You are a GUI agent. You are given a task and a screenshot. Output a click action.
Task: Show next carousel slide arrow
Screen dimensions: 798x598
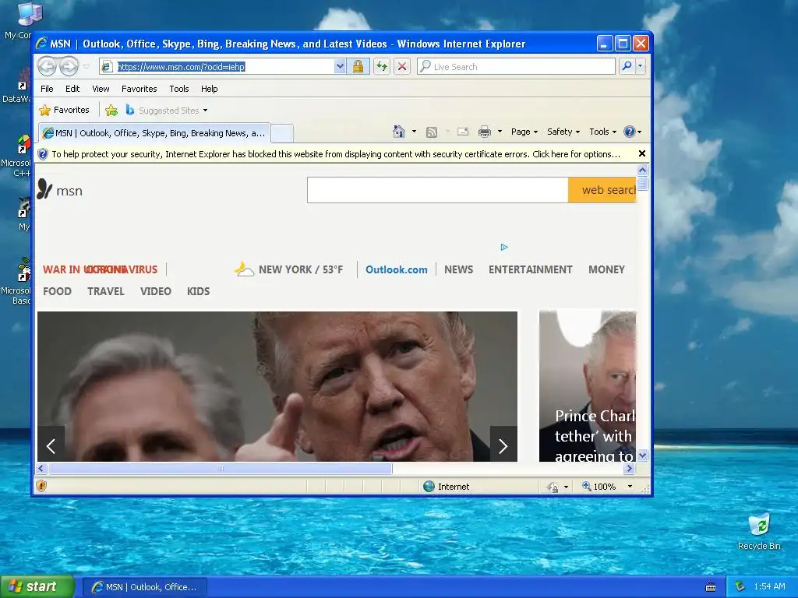pos(503,446)
